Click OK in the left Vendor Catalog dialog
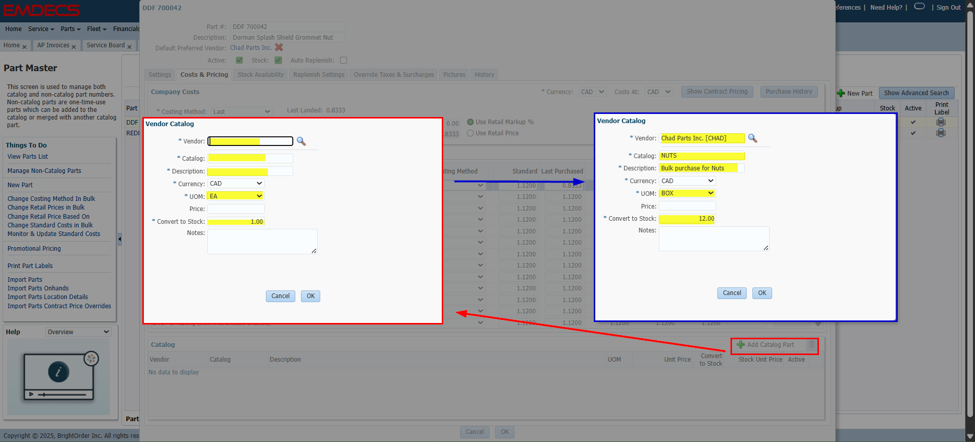 tap(310, 296)
